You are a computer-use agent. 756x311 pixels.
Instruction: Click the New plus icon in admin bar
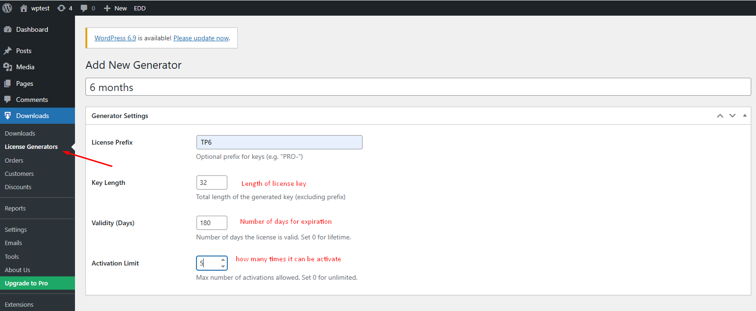click(x=107, y=8)
